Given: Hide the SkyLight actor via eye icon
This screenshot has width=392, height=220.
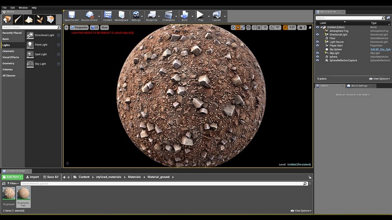Looking at the screenshot, I should pyautogui.click(x=318, y=53).
